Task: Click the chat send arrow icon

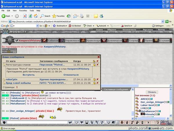Action: tap(70, 123)
